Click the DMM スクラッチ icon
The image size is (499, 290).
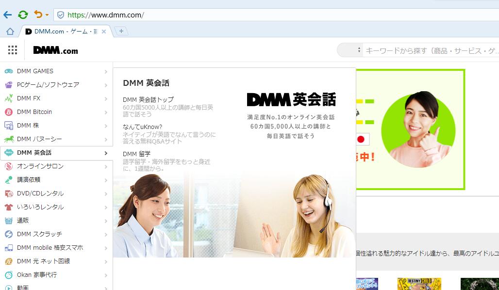pos(9,234)
